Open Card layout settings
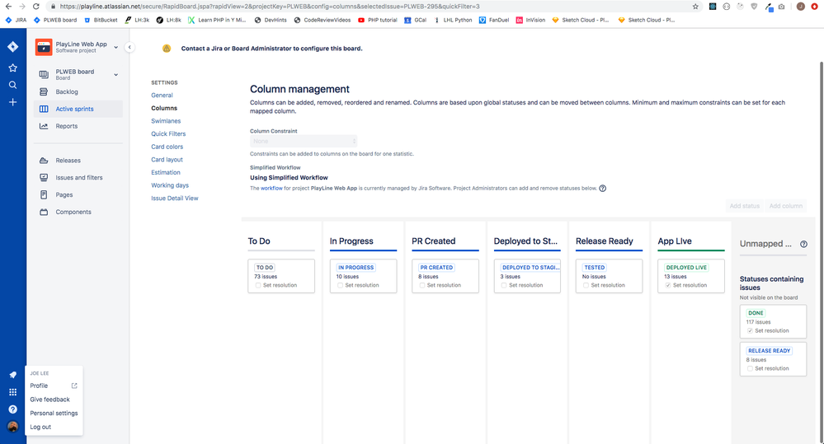The image size is (824, 444). 167,160
